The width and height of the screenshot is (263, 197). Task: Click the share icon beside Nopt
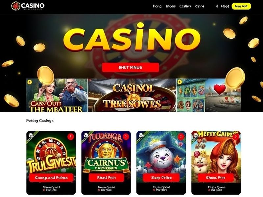click(x=217, y=6)
